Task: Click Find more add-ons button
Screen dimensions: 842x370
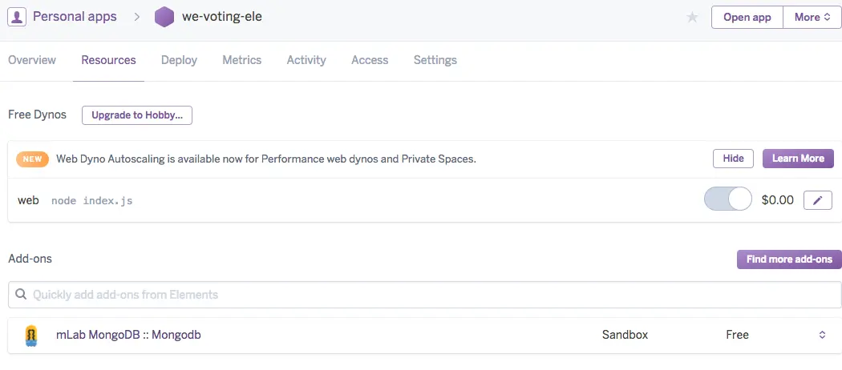Action: tap(788, 259)
